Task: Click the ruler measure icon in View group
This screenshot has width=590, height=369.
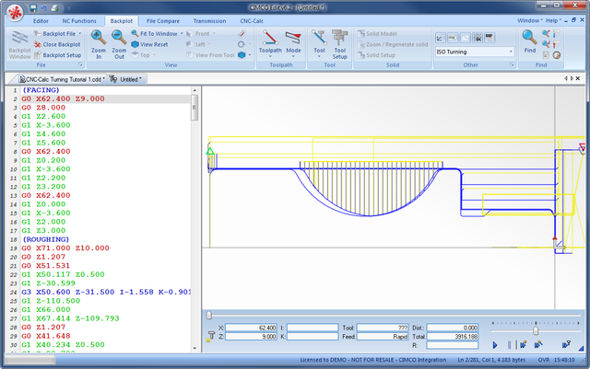Action: pyautogui.click(x=242, y=33)
